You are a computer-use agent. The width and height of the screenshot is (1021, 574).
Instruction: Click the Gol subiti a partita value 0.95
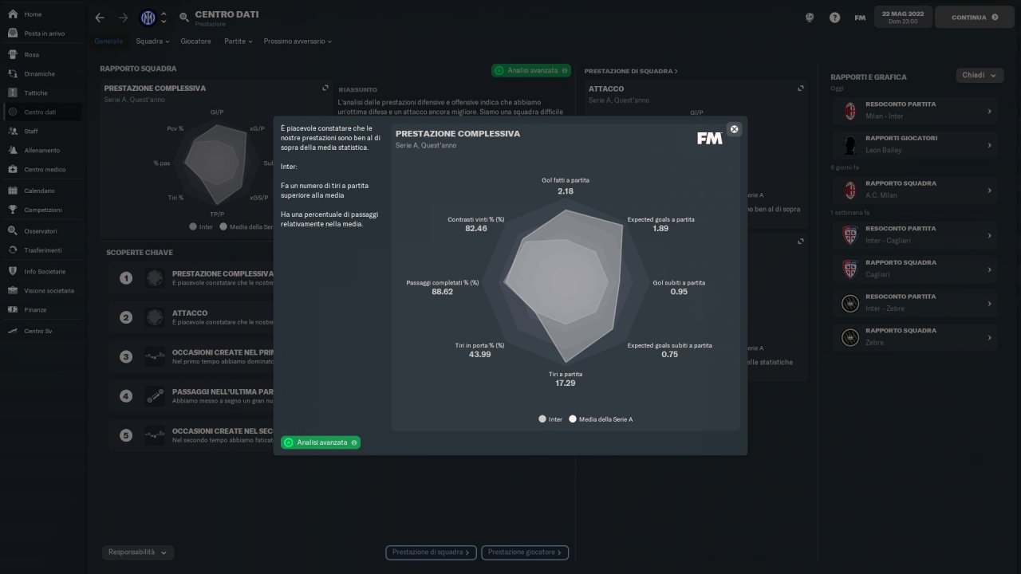tap(679, 292)
